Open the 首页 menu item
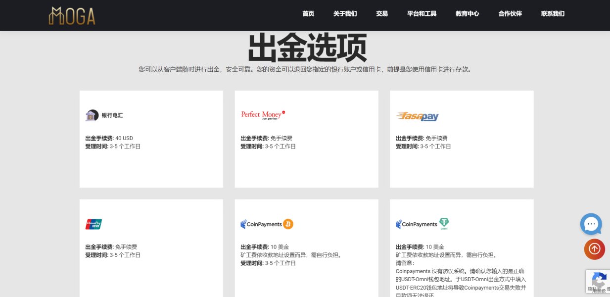The width and height of the screenshot is (610, 297). click(308, 14)
